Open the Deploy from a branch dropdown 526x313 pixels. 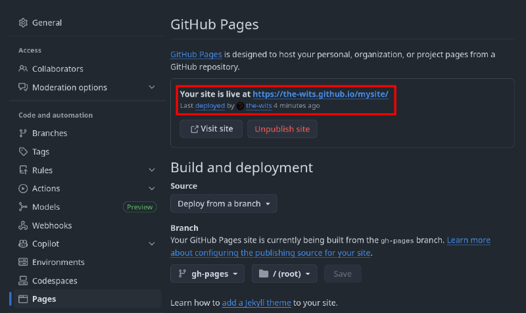point(224,204)
